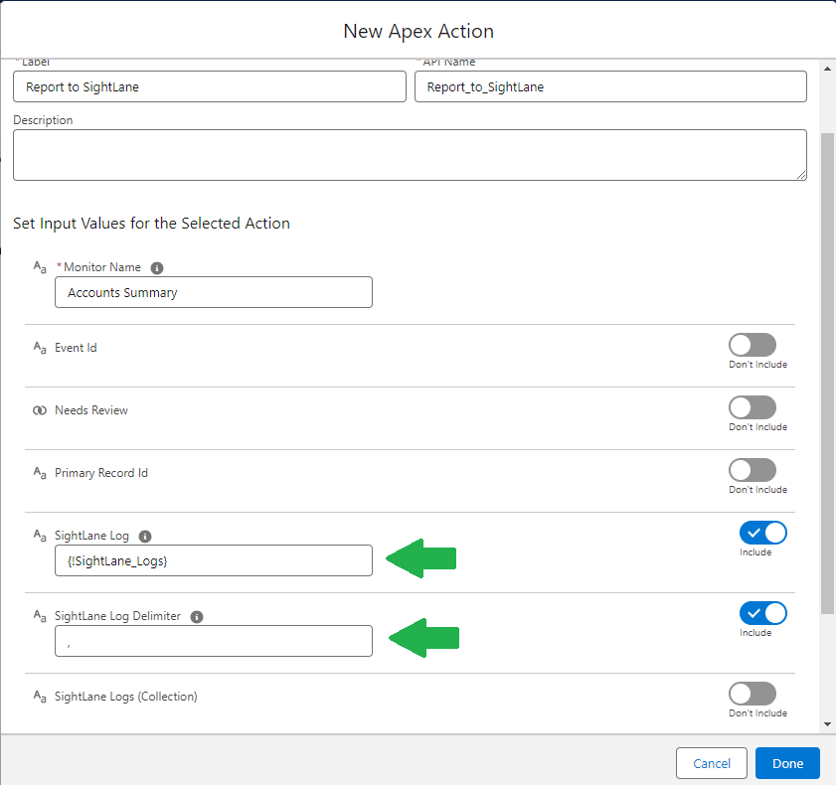
Task: Click the 'New Apex Action' dialog title
Action: pos(418,31)
